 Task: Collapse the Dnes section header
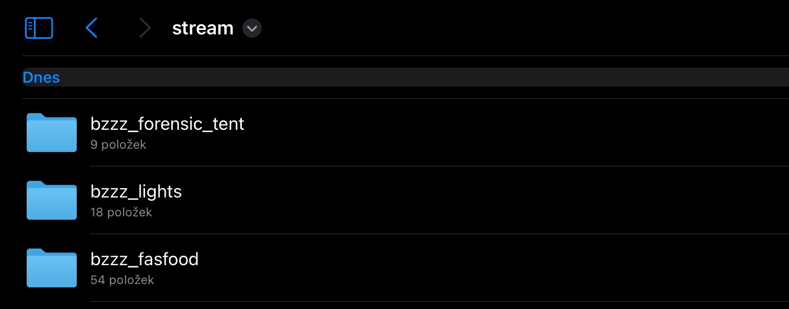point(41,78)
